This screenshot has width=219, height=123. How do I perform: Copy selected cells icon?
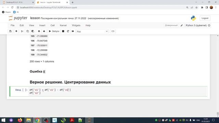tap(27, 31)
